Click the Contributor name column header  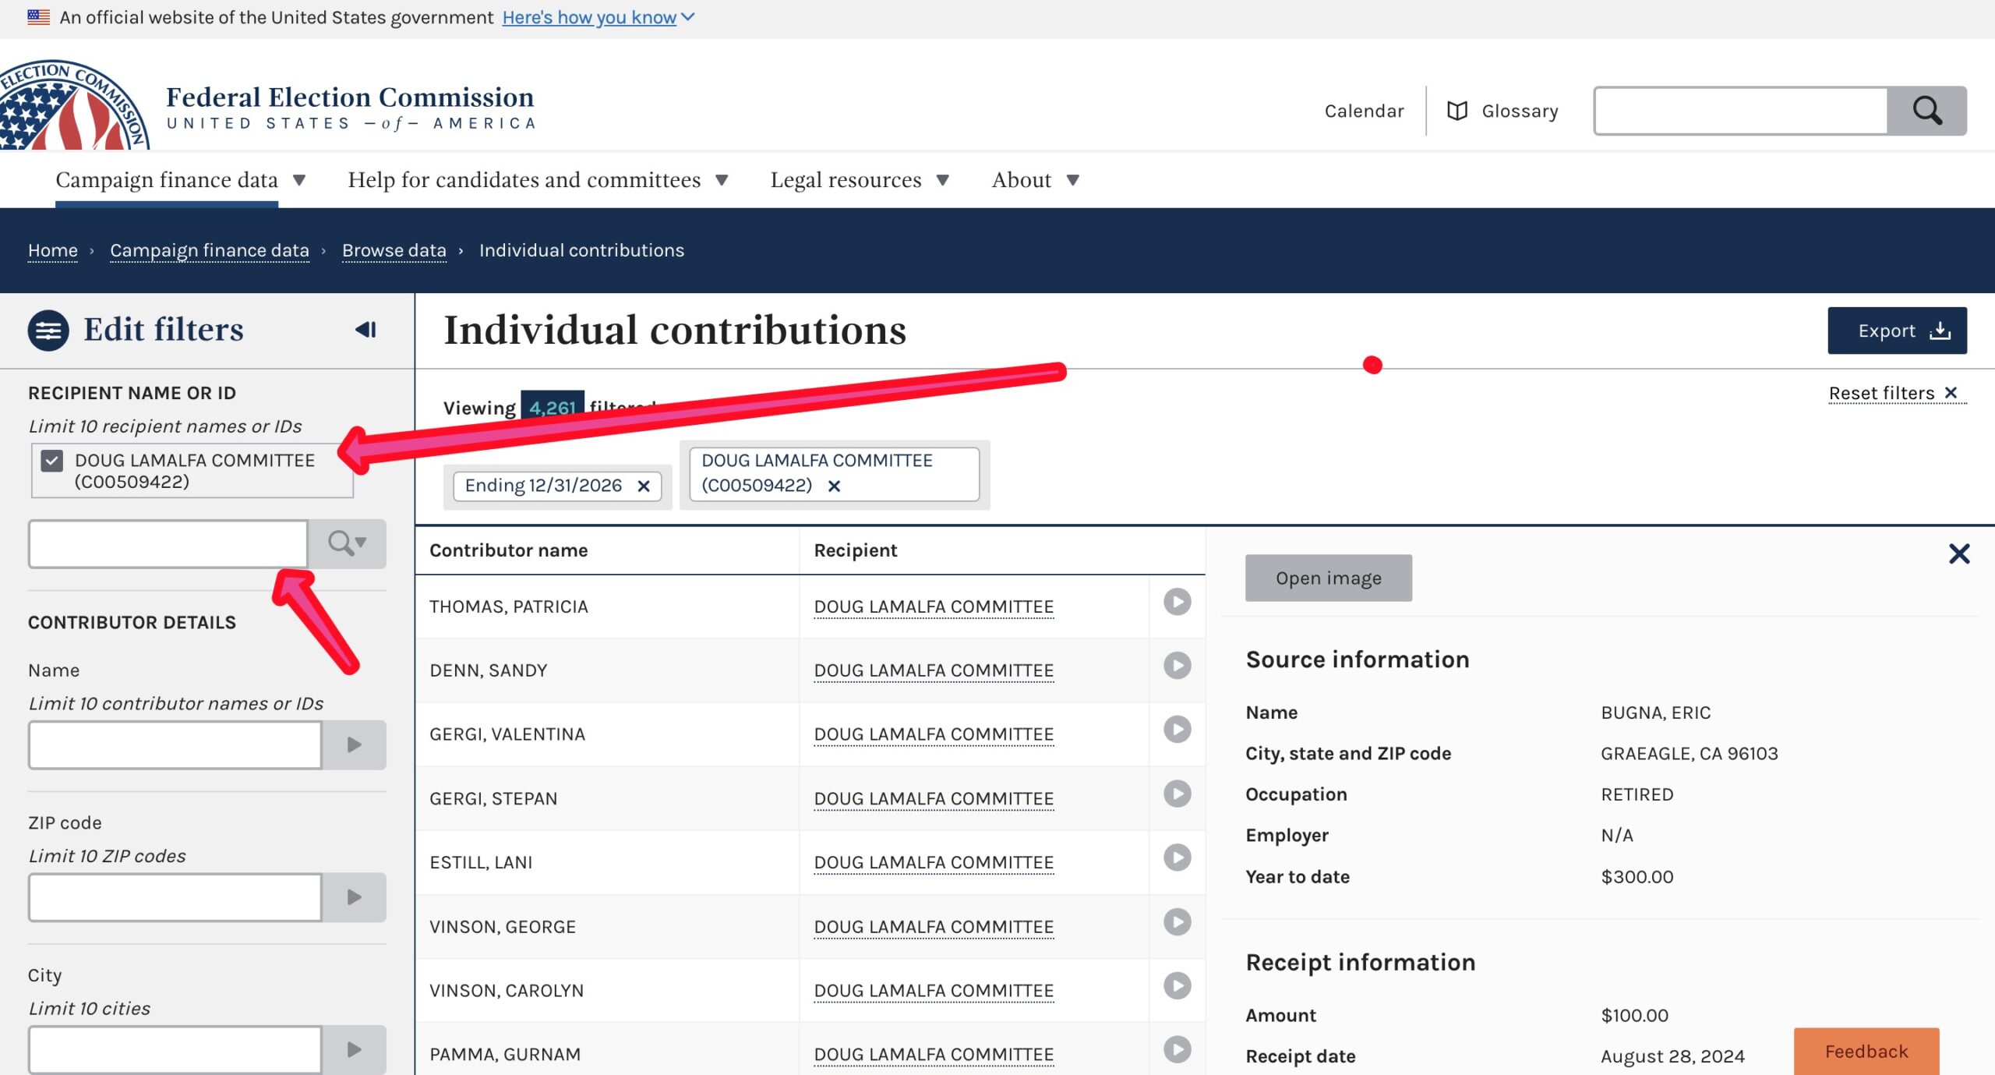509,550
